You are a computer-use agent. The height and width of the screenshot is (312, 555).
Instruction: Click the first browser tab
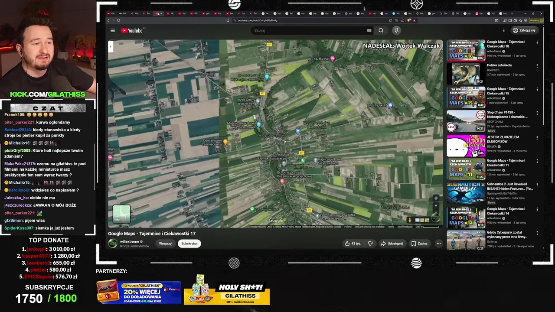111,13
